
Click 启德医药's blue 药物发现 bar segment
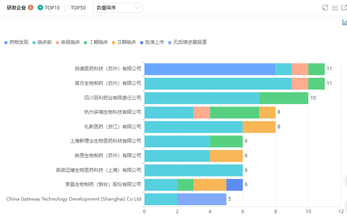(210, 69)
